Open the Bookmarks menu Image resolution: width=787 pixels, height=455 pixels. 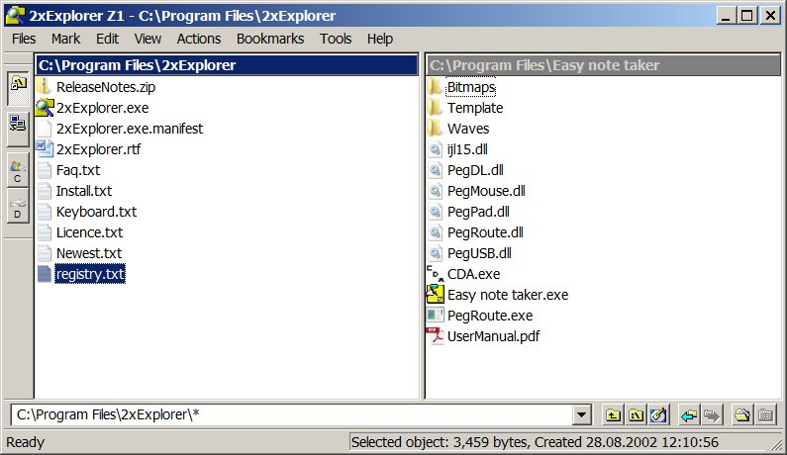[270, 39]
